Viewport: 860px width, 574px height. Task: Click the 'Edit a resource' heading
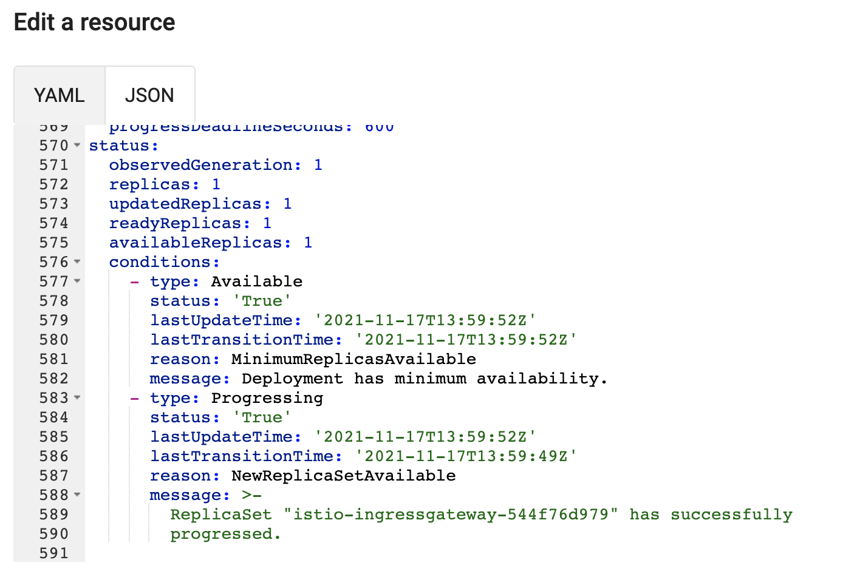click(x=95, y=22)
